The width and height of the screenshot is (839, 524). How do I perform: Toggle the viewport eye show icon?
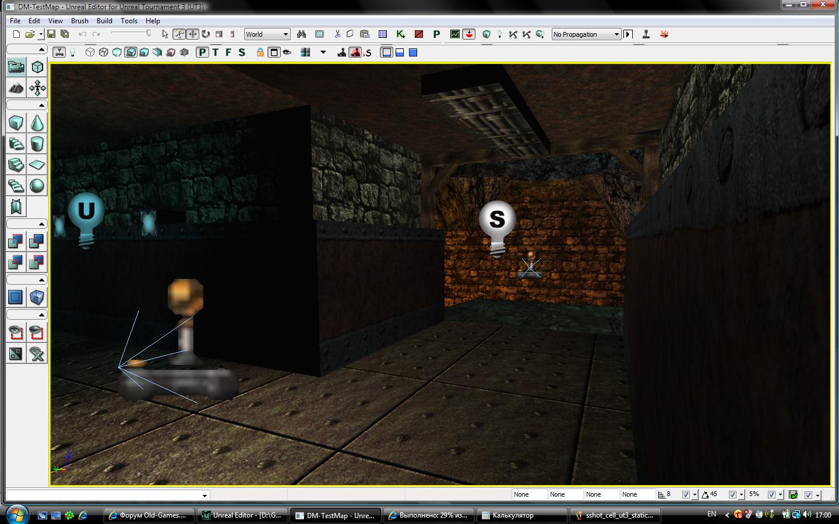coord(287,52)
